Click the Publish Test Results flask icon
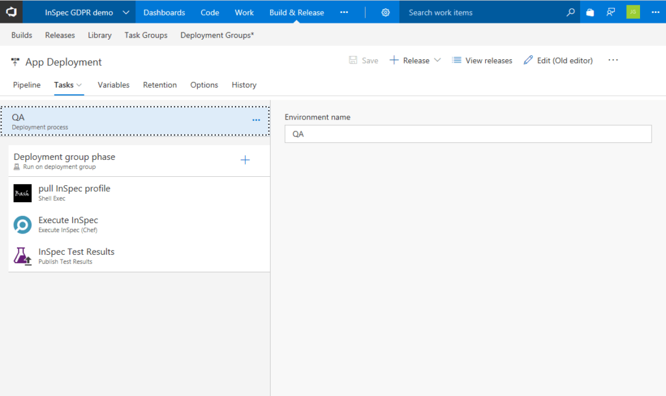Screen dimensions: 666x396 (23, 256)
